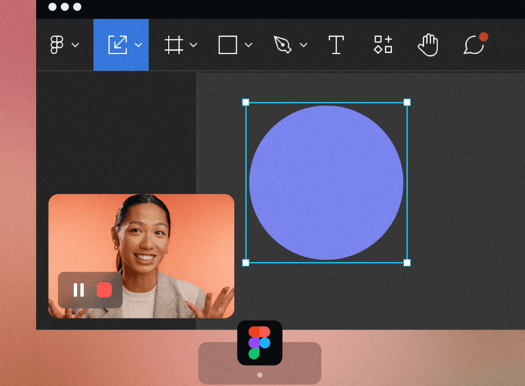This screenshot has height=386, width=525.
Task: Select the Move tool
Action: click(117, 44)
